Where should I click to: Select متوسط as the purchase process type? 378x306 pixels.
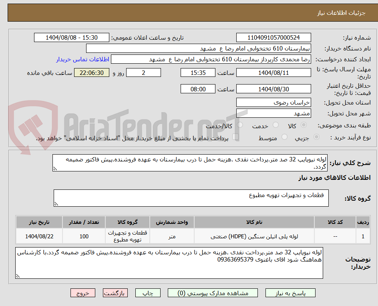(x=284, y=137)
